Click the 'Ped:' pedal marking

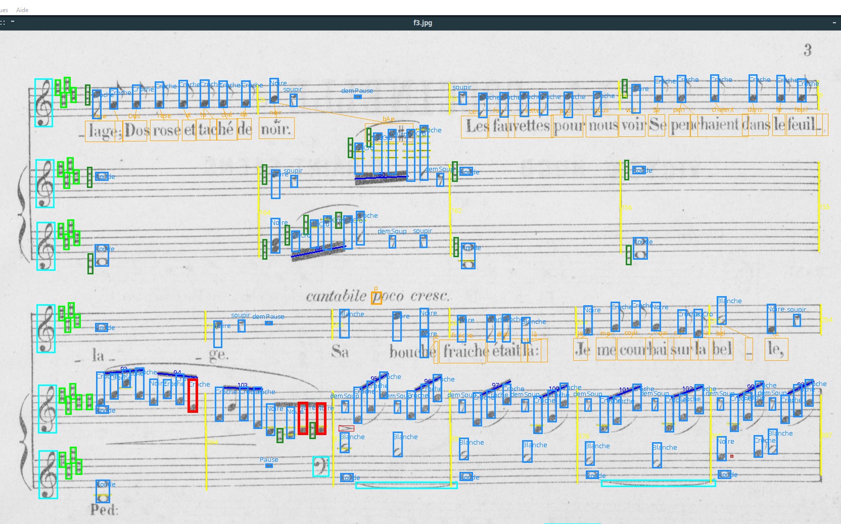coord(104,509)
